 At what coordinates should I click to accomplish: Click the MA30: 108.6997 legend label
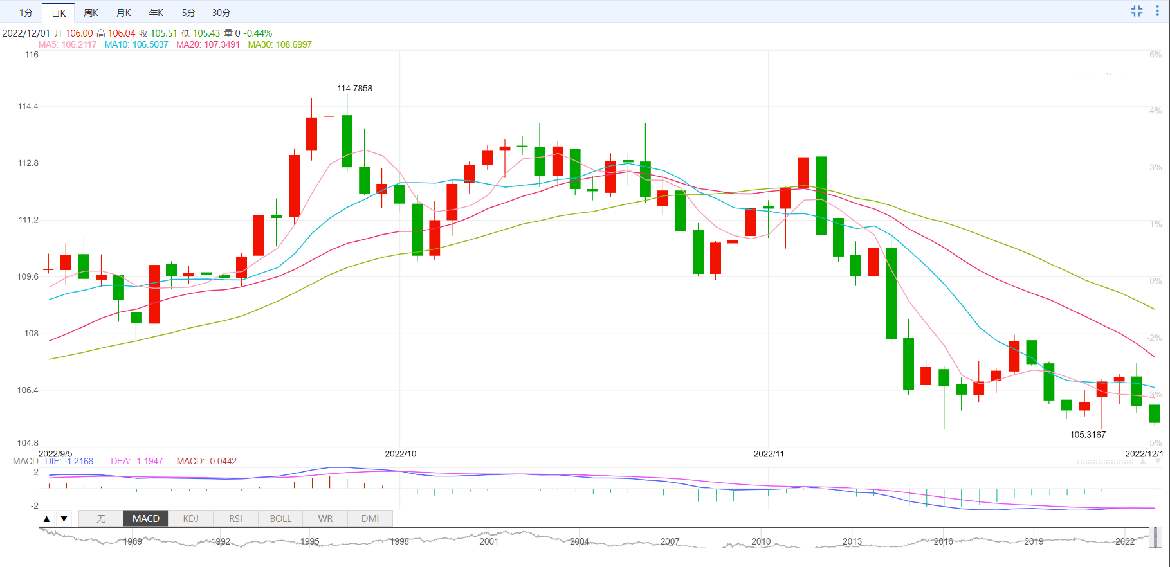point(280,44)
